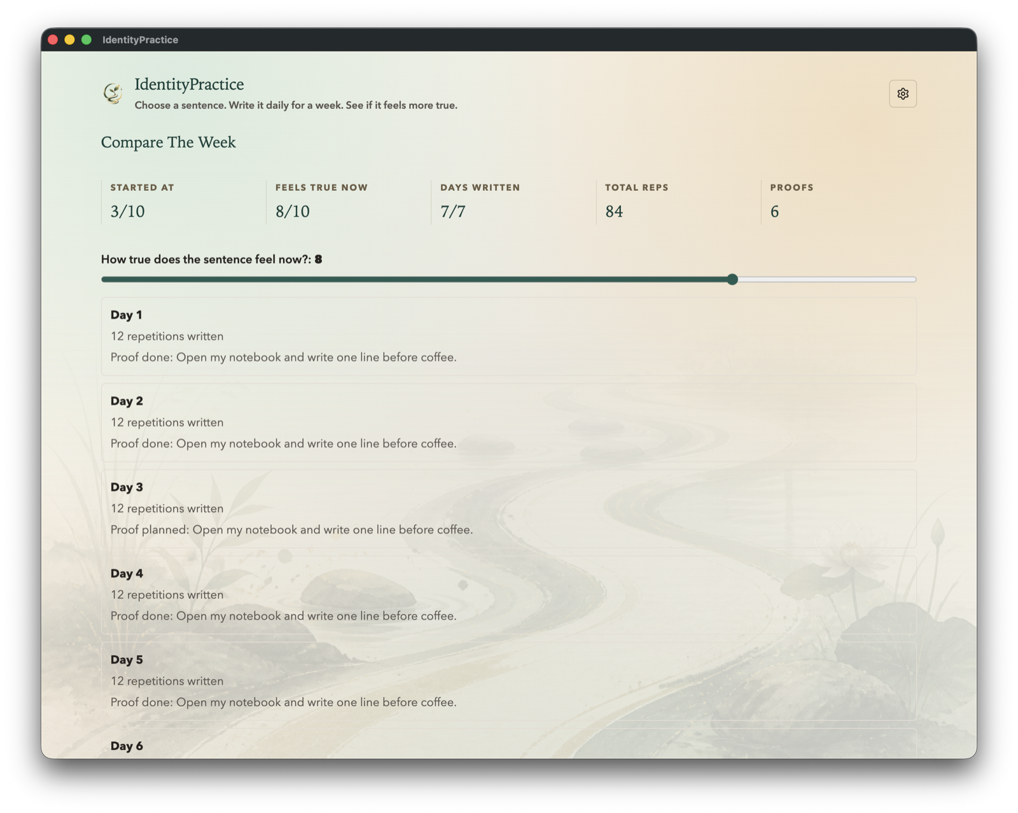Click the IdentityPractice leaf logo icon
Image resolution: width=1018 pixels, height=813 pixels.
click(x=113, y=94)
